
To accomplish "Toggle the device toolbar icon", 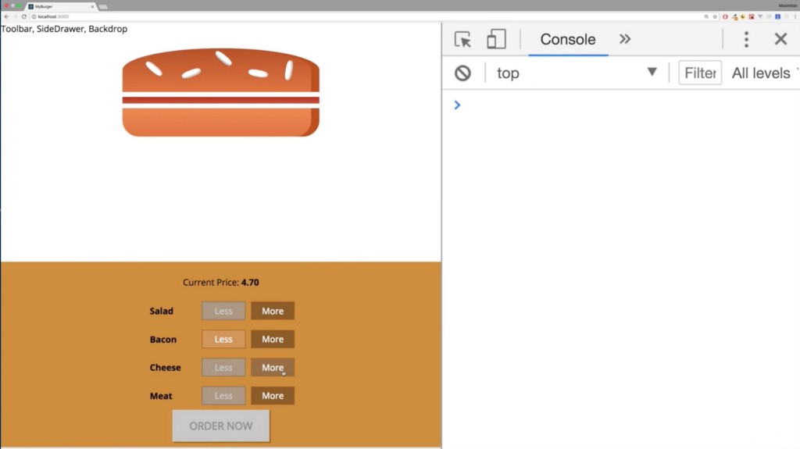I will click(x=496, y=39).
